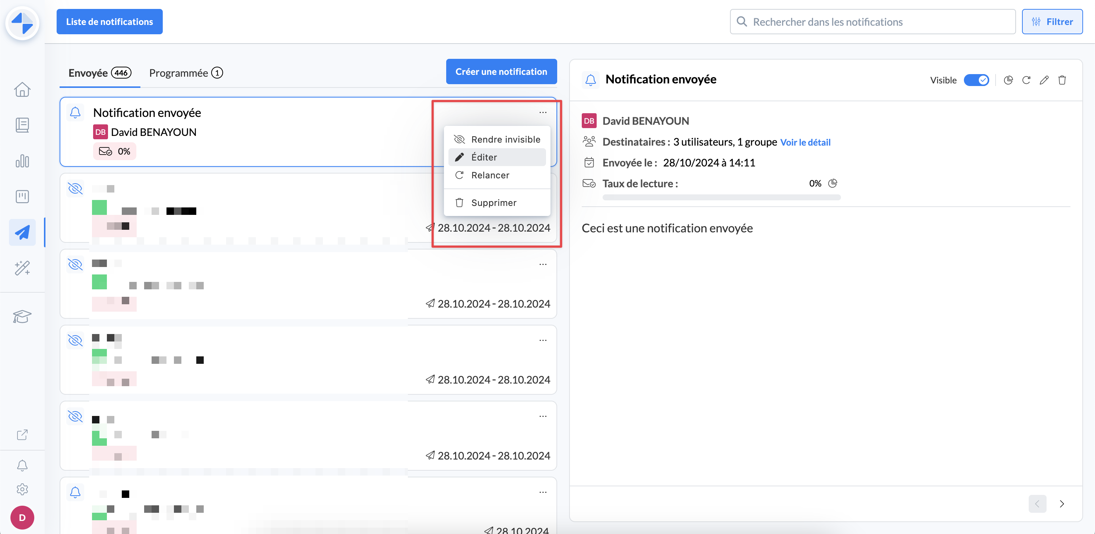Image resolution: width=1095 pixels, height=534 pixels.
Task: Toggle the Visible switch off
Action: pos(977,80)
